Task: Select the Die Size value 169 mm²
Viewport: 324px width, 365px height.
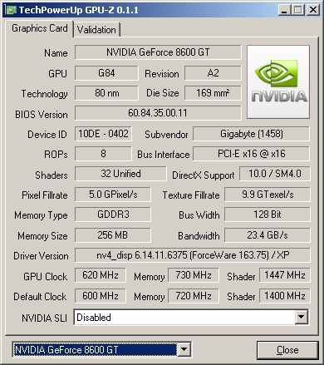Action: tap(213, 93)
